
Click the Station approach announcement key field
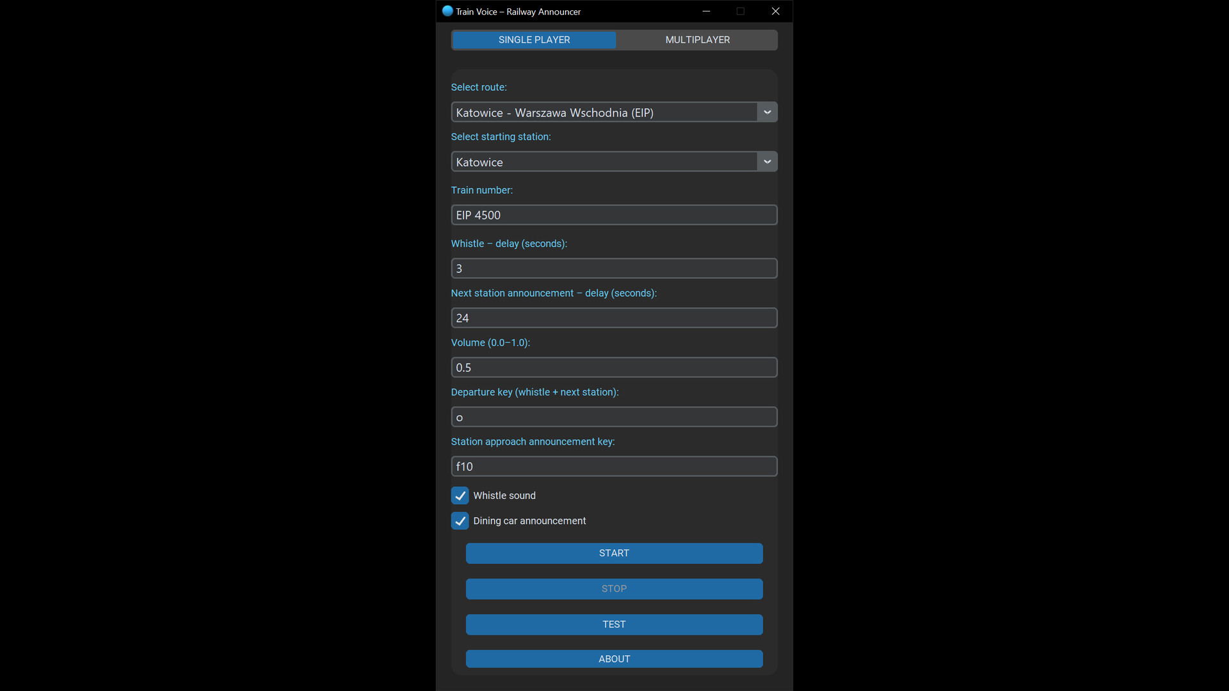click(614, 466)
